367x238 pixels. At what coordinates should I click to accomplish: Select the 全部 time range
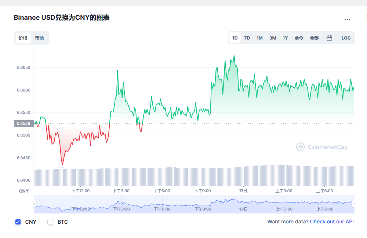tap(315, 38)
